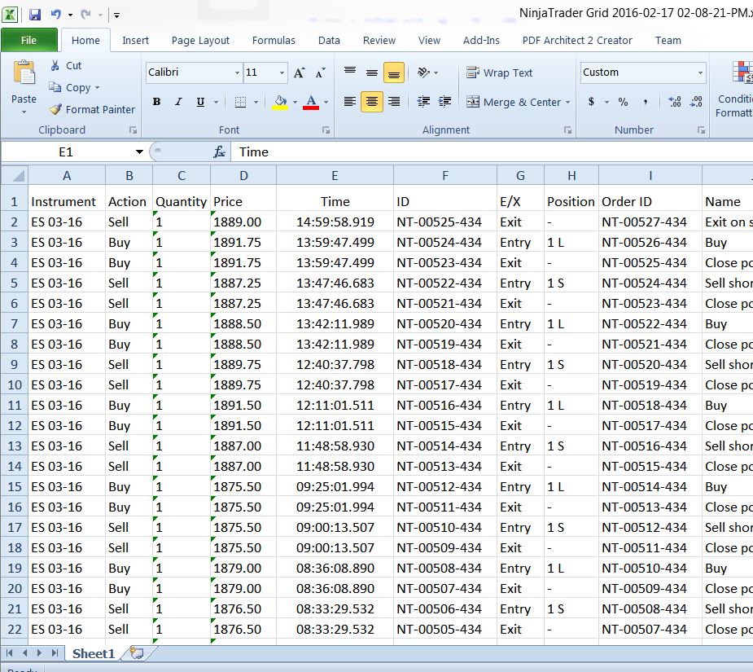The image size is (753, 672).
Task: Open the Custom number format dropdown
Action: coord(701,72)
